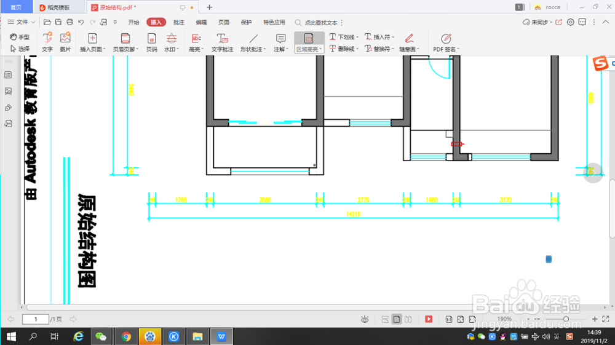Click the third left sidebar panel icon
Image resolution: width=615 pixels, height=345 pixels.
point(8,108)
